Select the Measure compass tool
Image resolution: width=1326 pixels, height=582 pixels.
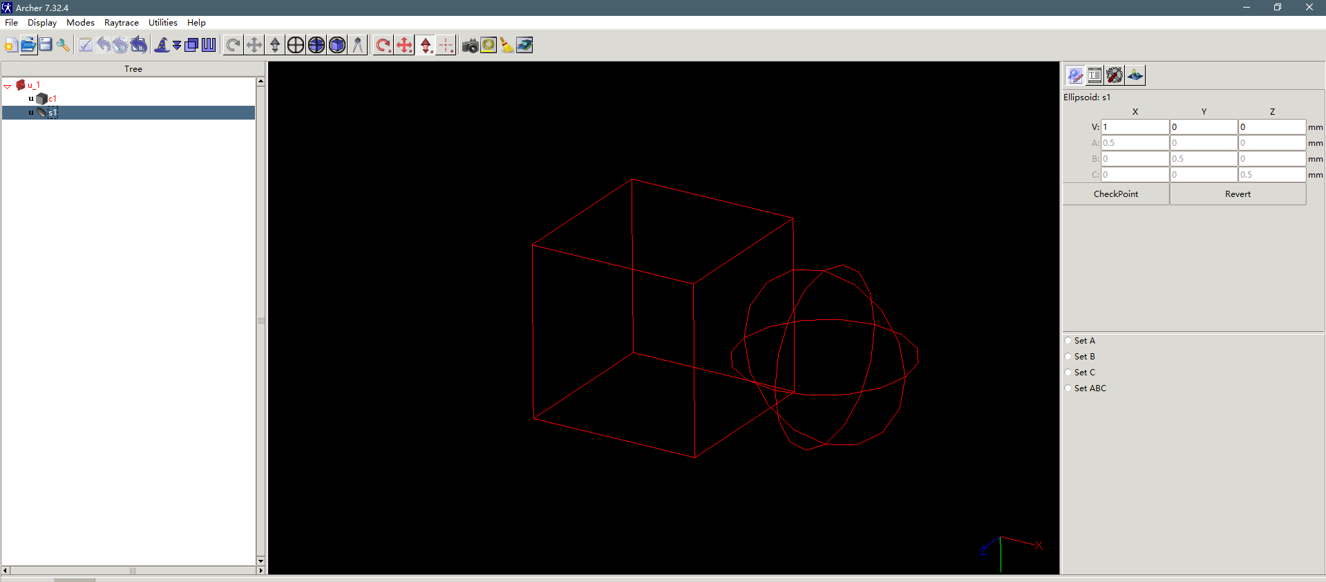(x=358, y=46)
